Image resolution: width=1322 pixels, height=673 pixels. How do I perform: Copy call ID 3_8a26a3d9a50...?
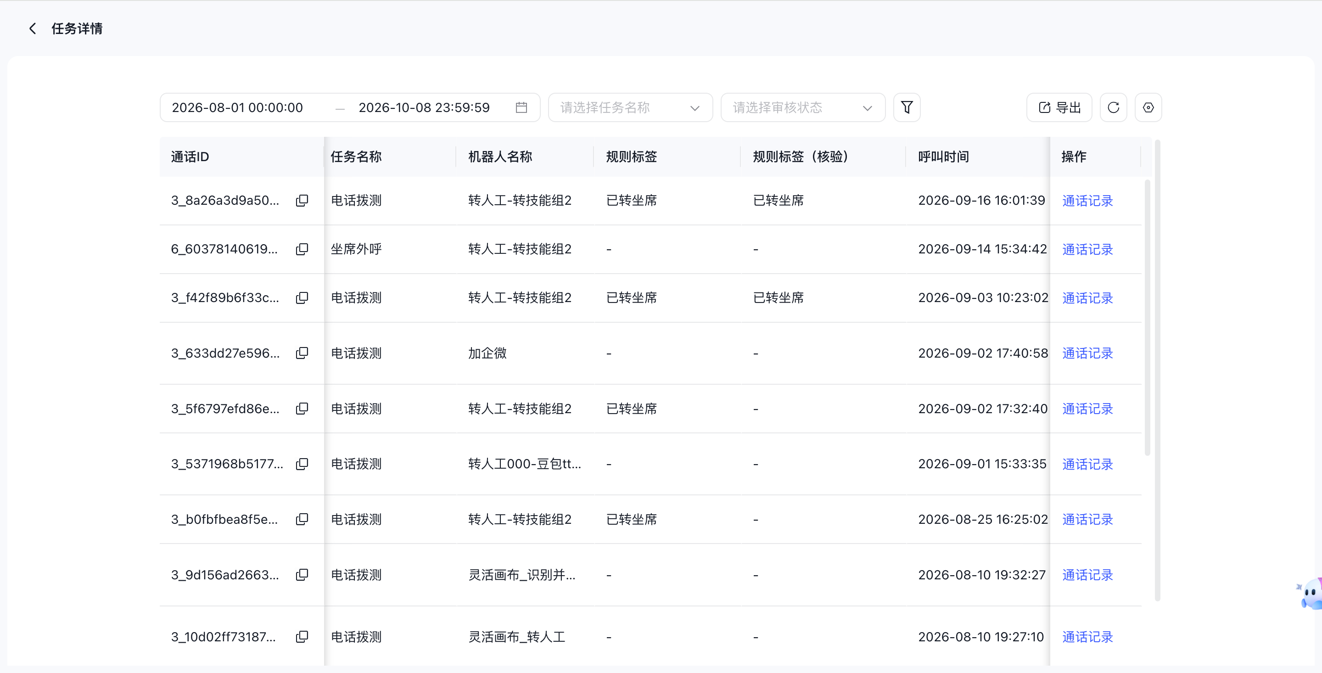pyautogui.click(x=302, y=200)
